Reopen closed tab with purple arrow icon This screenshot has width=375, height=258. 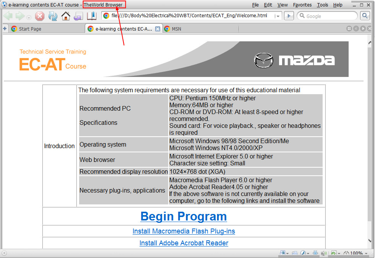coord(78,16)
